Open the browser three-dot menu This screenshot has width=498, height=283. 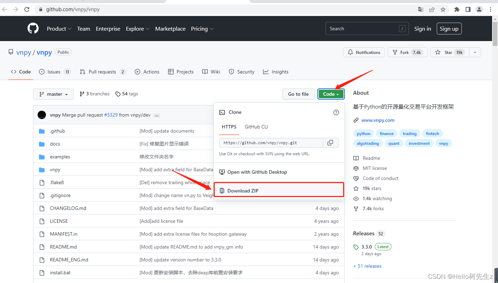click(x=490, y=9)
